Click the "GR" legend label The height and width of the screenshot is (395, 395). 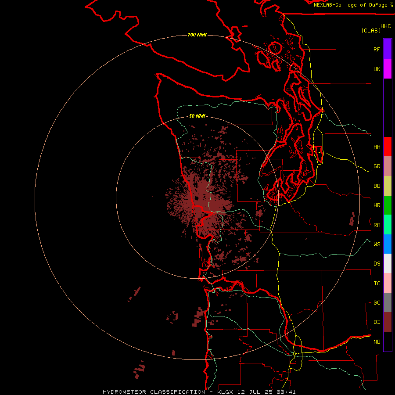point(377,166)
